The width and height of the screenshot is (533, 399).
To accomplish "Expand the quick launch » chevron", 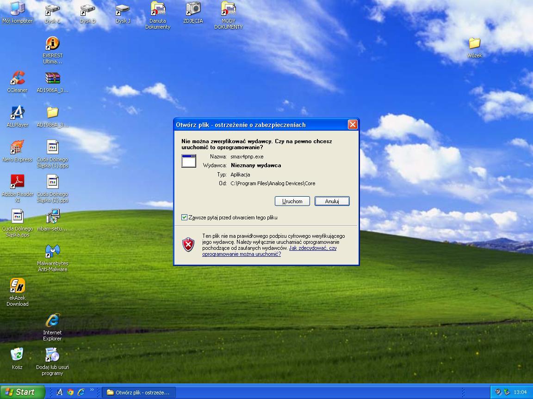I will [92, 390].
